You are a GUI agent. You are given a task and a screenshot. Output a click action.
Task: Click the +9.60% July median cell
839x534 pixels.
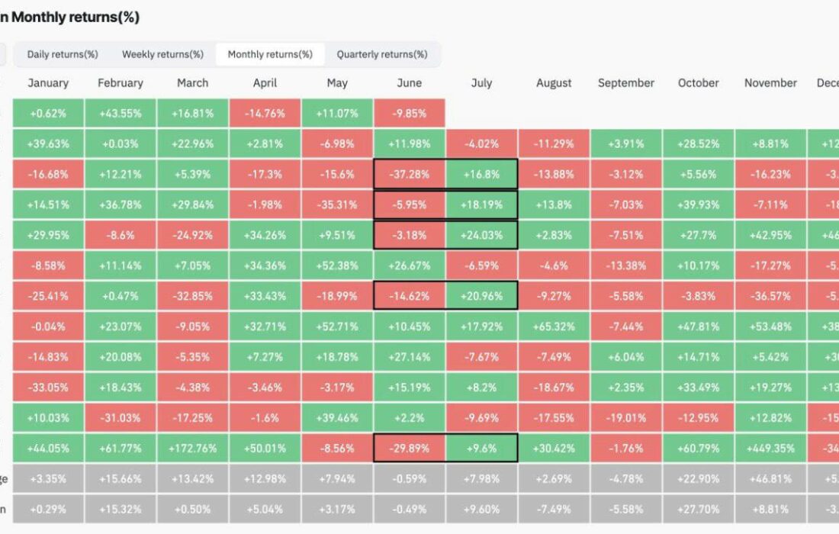(x=481, y=509)
